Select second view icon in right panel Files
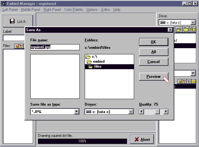The height and width of the screenshot is (147, 199). [184, 82]
